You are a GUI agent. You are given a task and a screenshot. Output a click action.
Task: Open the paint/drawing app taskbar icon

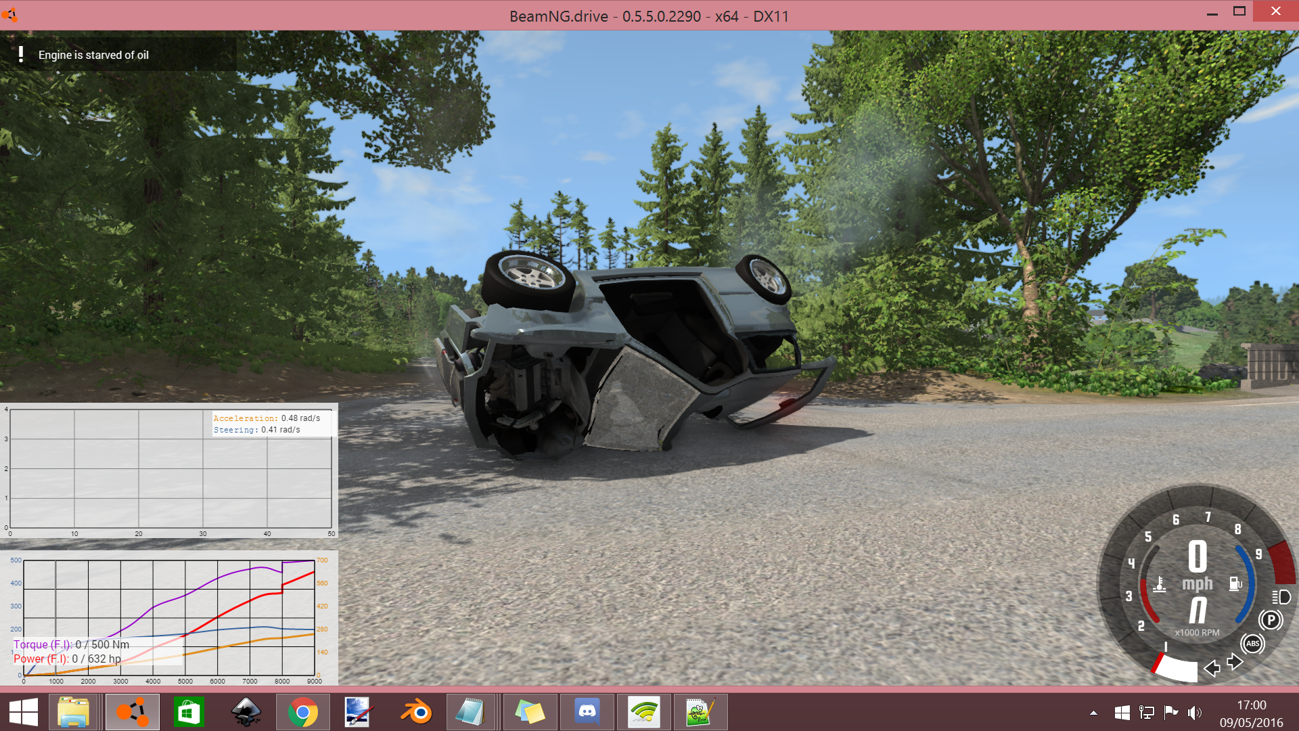[x=357, y=712]
